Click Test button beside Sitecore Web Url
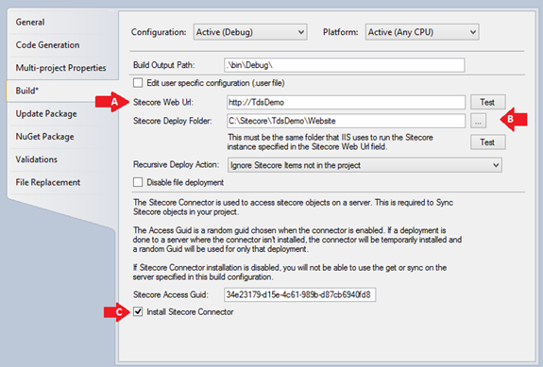 487,103
